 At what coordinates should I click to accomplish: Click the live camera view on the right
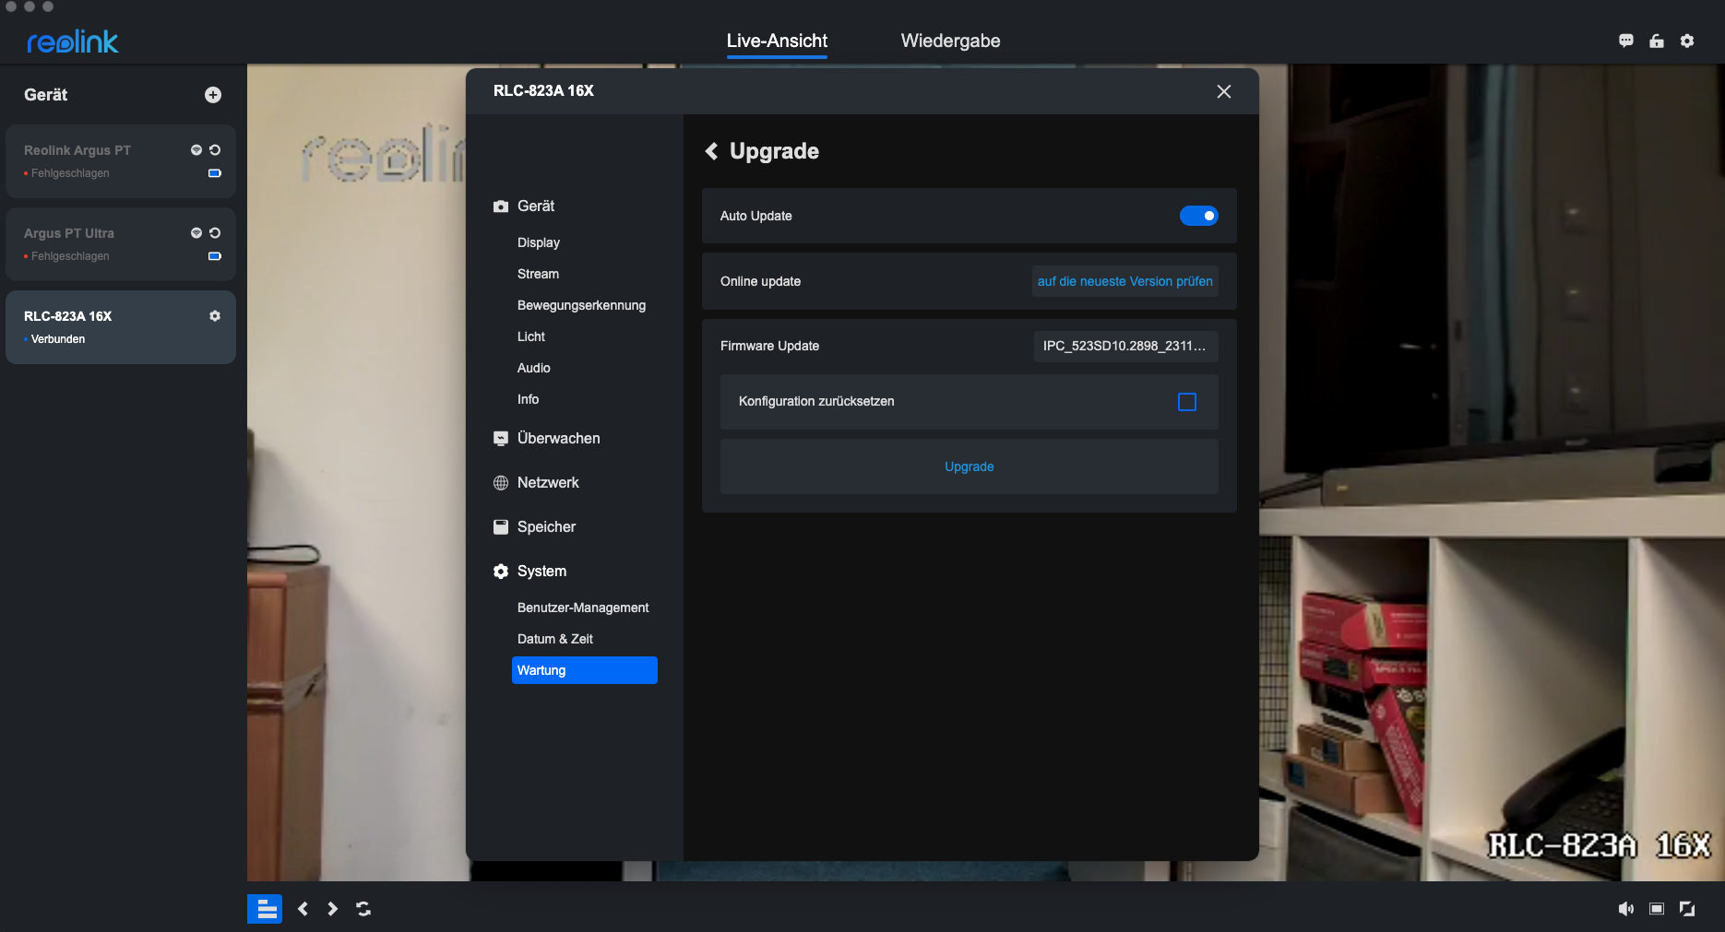(1492, 472)
